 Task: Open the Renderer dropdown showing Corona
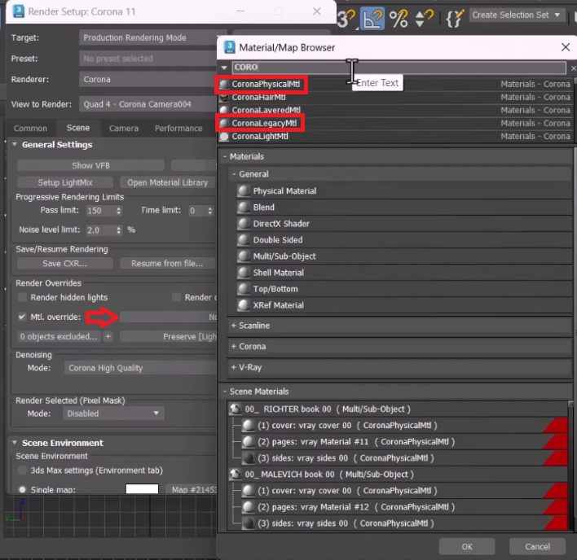point(148,80)
